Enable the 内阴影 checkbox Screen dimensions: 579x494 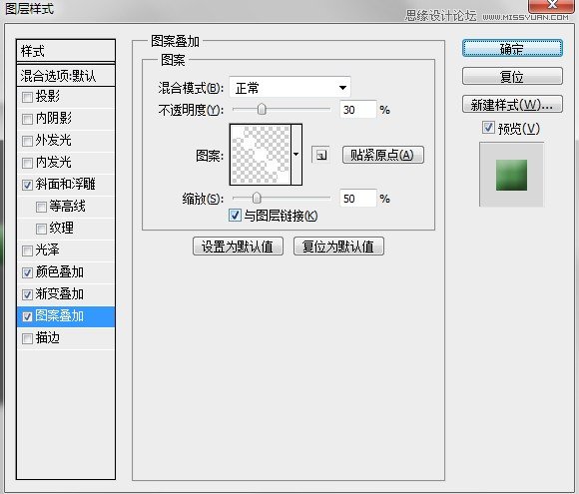point(27,119)
